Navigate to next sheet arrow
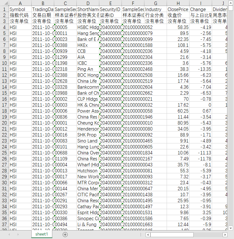 click(18, 234)
